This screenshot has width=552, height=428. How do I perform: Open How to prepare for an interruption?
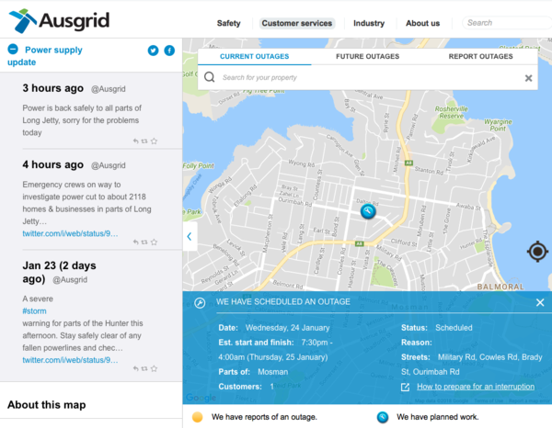click(x=476, y=387)
